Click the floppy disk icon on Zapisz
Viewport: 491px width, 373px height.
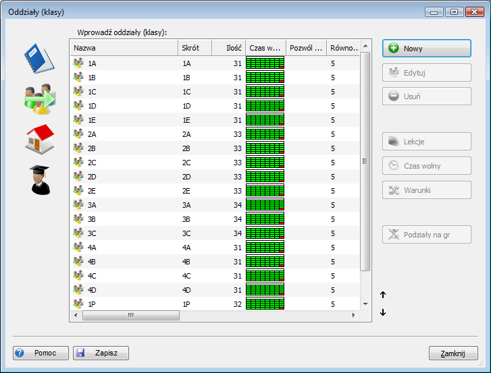pyautogui.click(x=80, y=353)
